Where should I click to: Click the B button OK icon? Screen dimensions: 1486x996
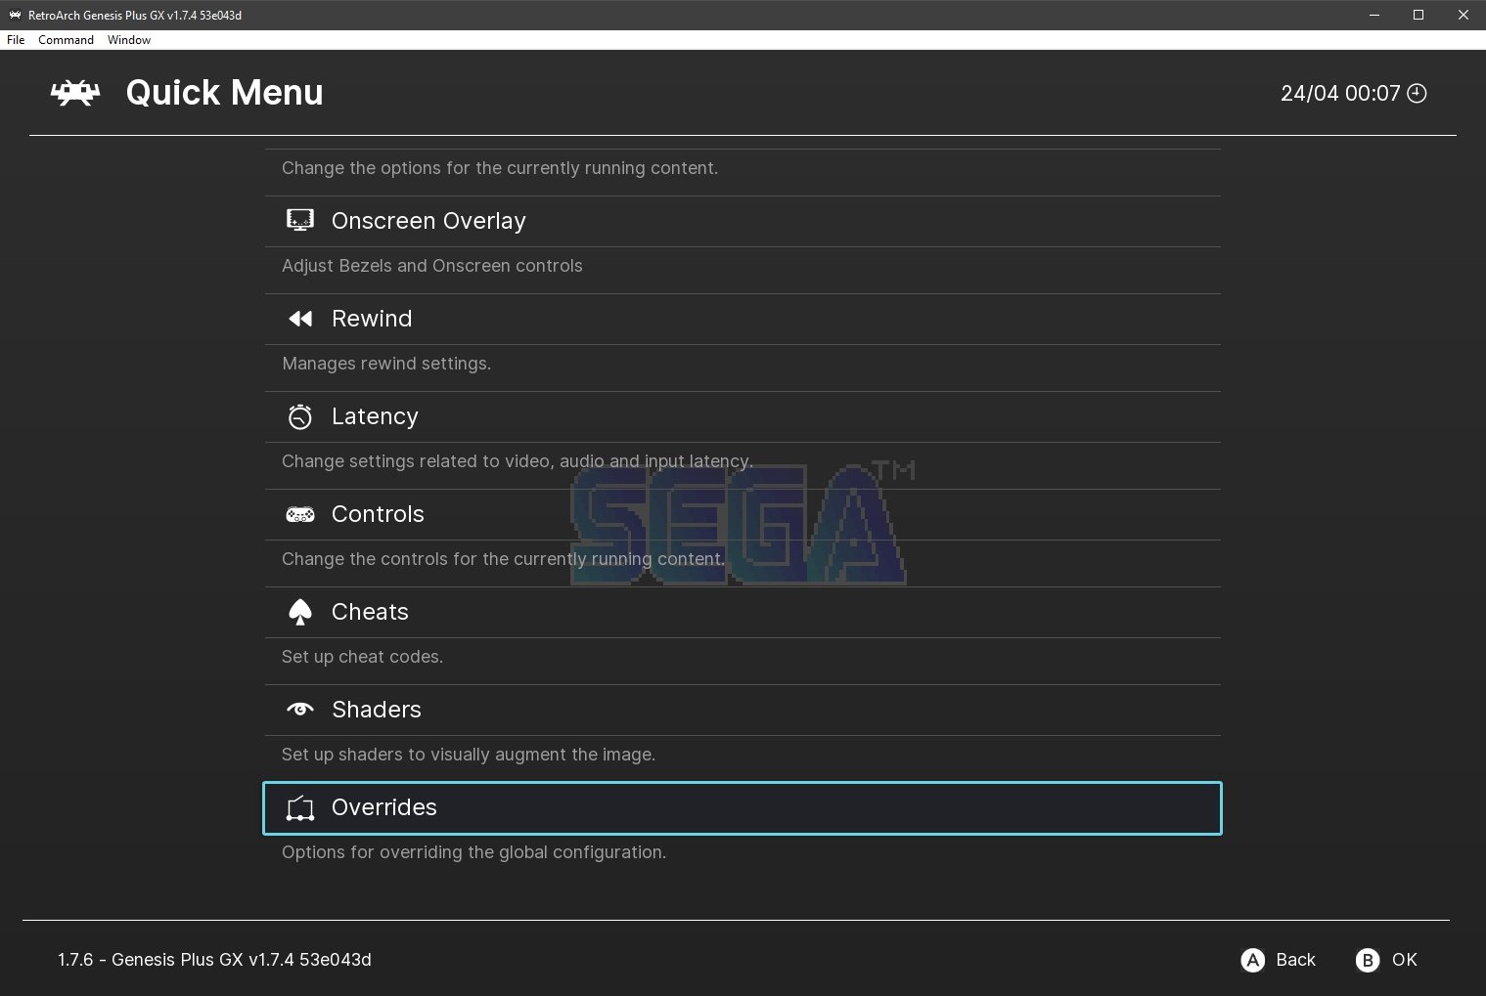1367,960
